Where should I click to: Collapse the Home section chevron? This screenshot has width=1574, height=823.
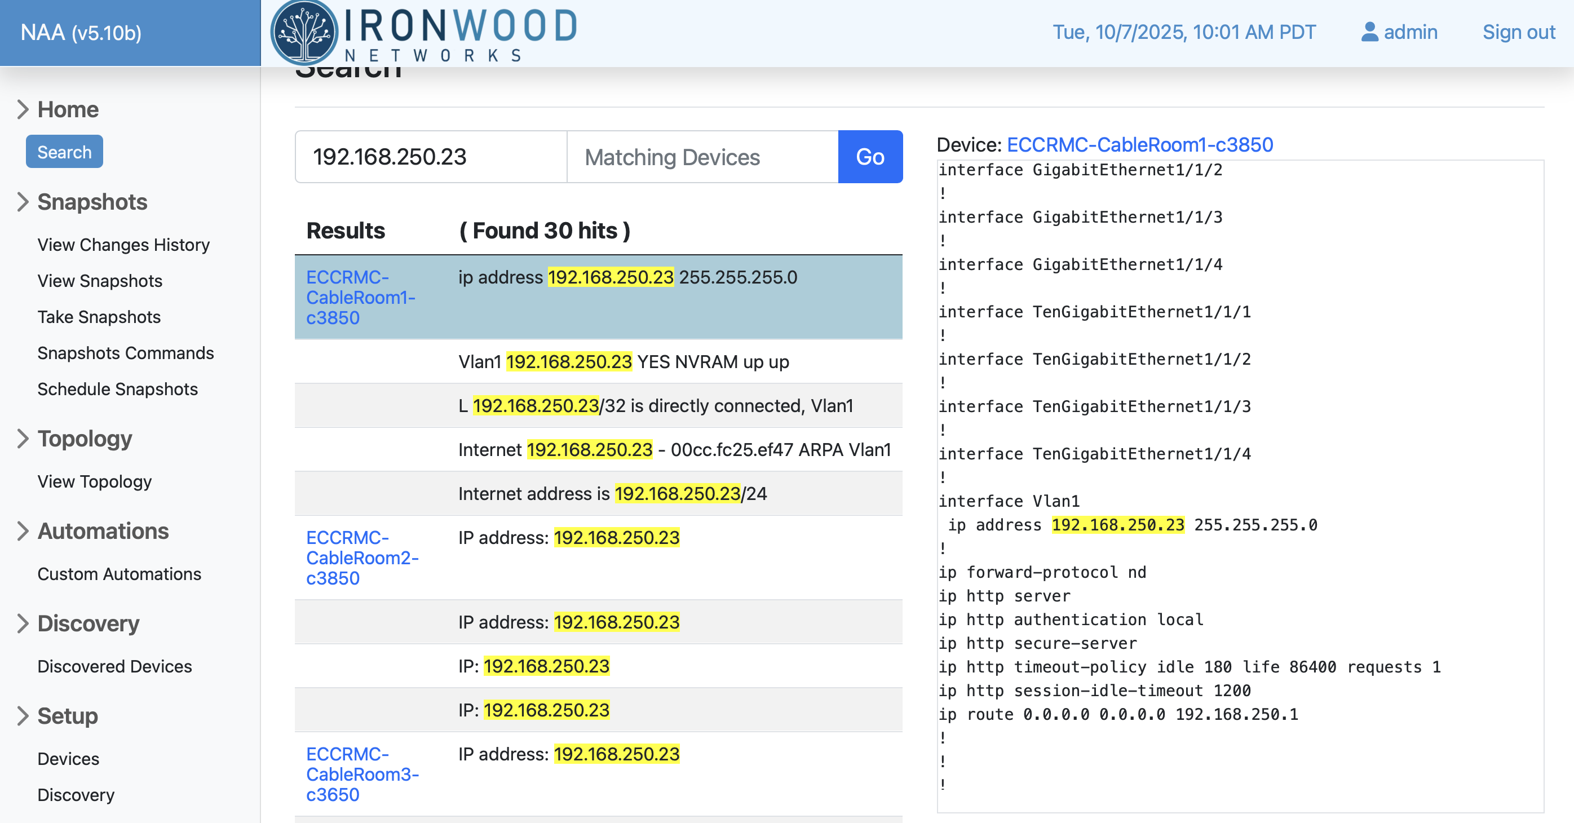click(x=23, y=109)
